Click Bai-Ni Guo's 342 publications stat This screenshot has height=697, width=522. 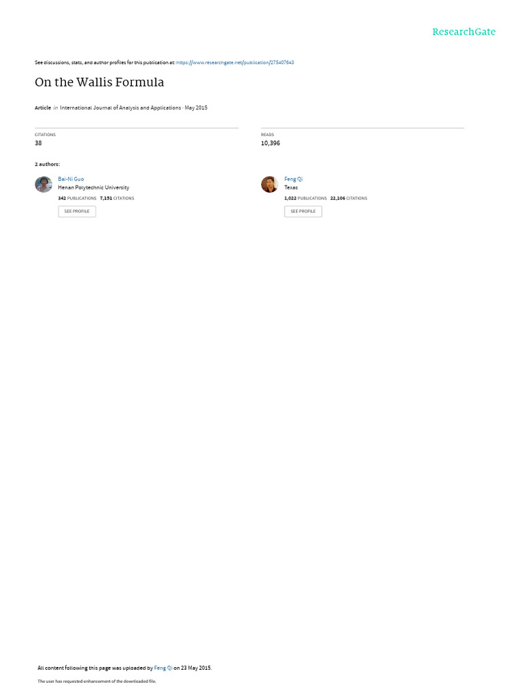pos(77,198)
